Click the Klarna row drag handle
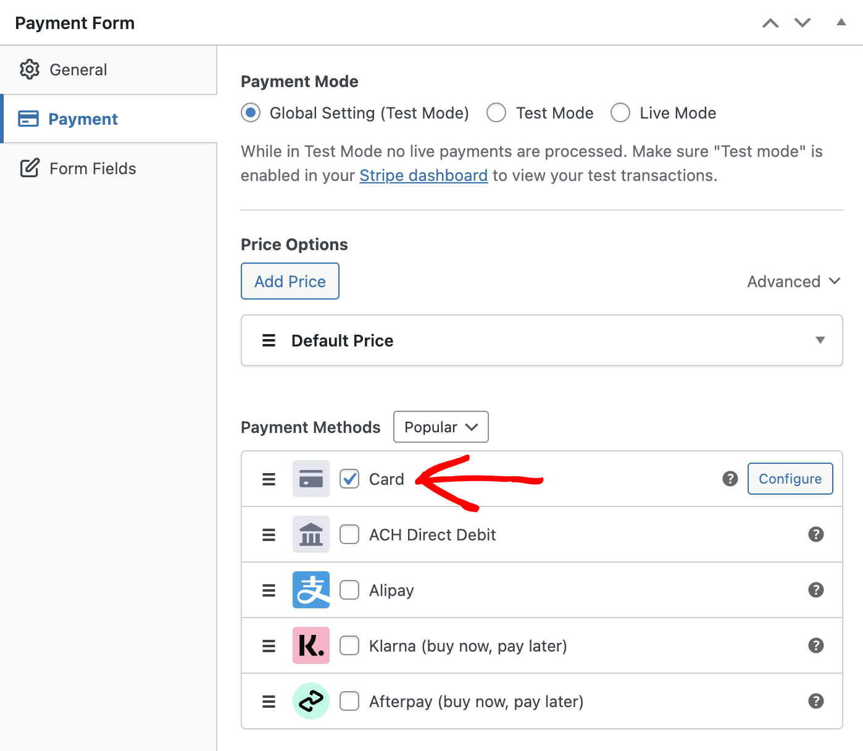This screenshot has height=751, width=863. (269, 646)
